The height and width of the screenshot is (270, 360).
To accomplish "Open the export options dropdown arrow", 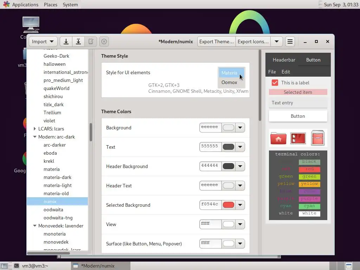I will (277, 41).
